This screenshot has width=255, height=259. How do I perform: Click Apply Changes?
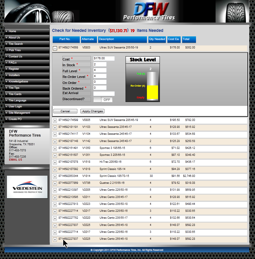[x=92, y=111]
